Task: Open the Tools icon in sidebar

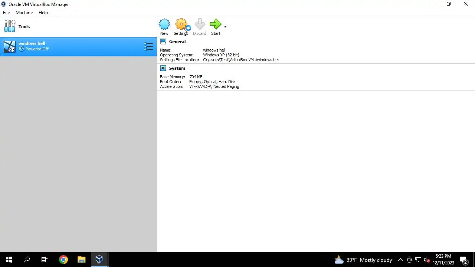Action: coord(10,26)
